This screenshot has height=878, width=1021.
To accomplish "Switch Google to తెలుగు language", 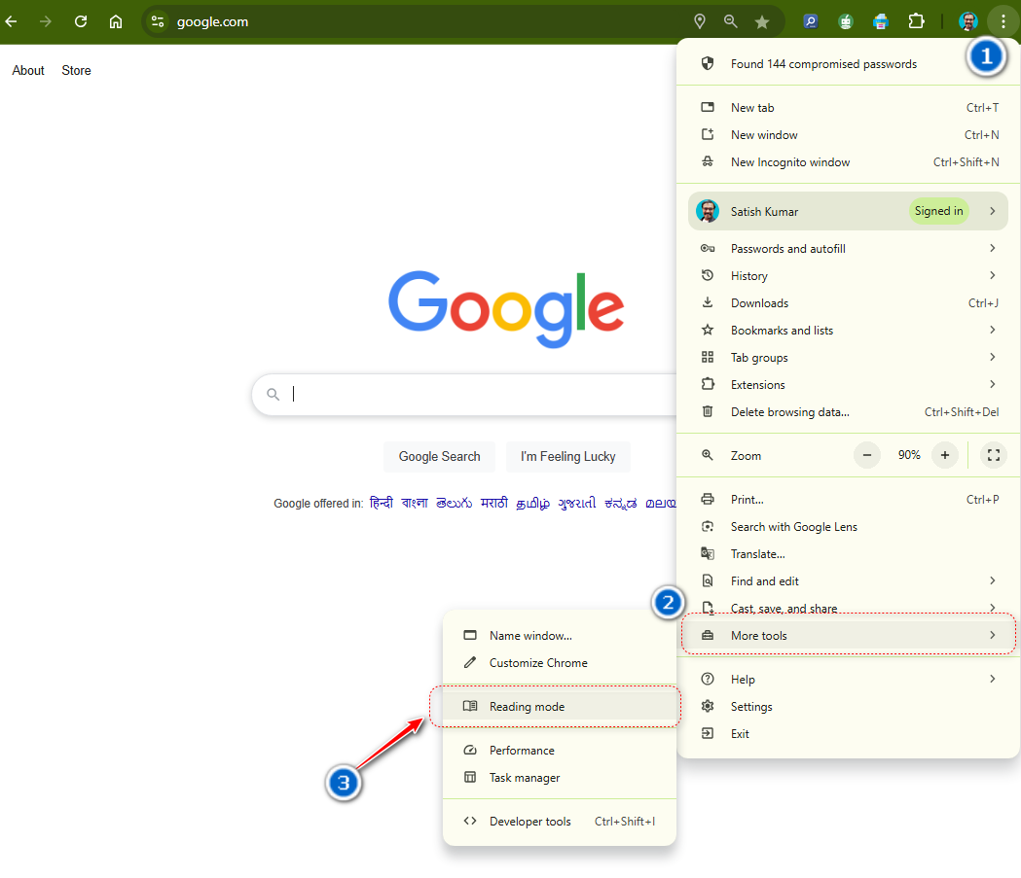I will click(454, 503).
